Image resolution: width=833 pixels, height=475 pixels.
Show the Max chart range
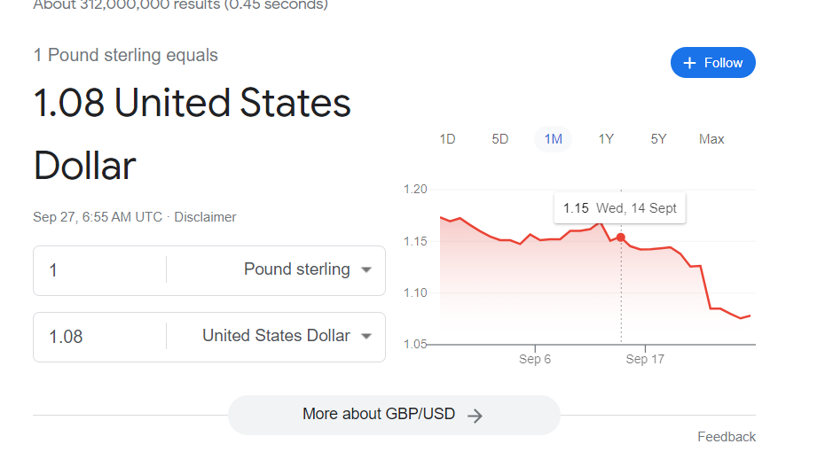tap(711, 139)
